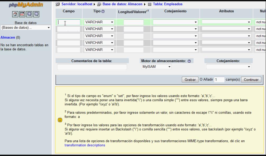Open the first row Cotejamiento dropdown

[x=175, y=22]
